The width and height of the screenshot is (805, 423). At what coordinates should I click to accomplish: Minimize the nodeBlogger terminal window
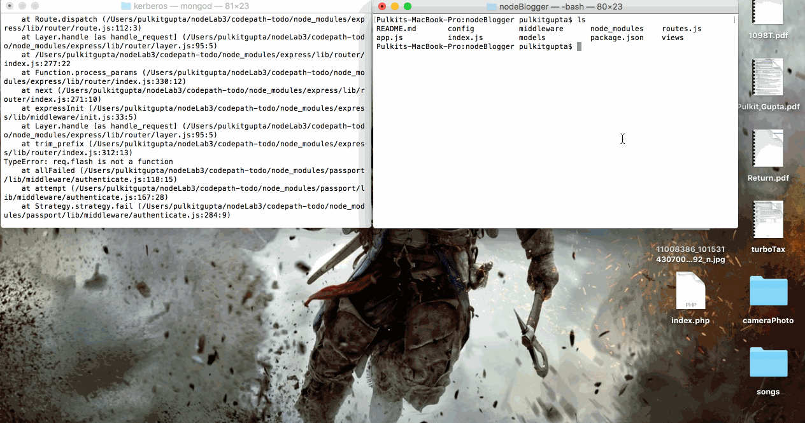pyautogui.click(x=395, y=6)
